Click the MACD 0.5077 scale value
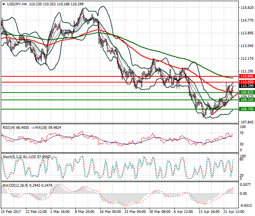The image size is (255, 216). tap(245, 184)
